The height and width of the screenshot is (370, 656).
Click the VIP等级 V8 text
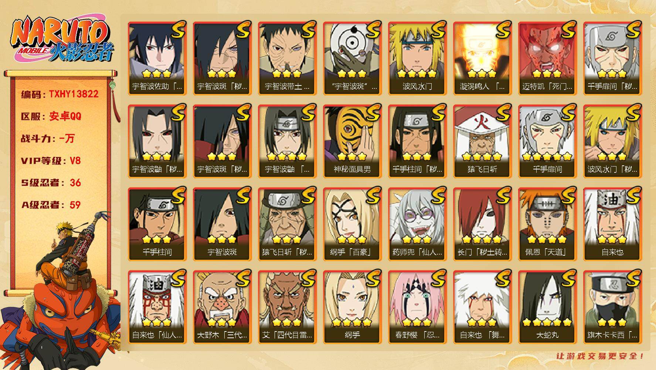[x=51, y=161]
